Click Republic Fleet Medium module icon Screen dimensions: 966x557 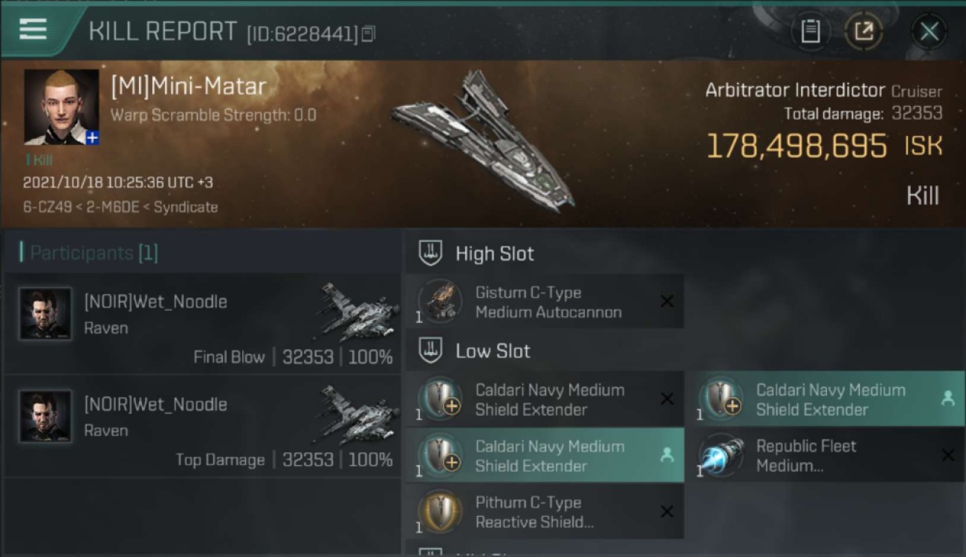721,455
